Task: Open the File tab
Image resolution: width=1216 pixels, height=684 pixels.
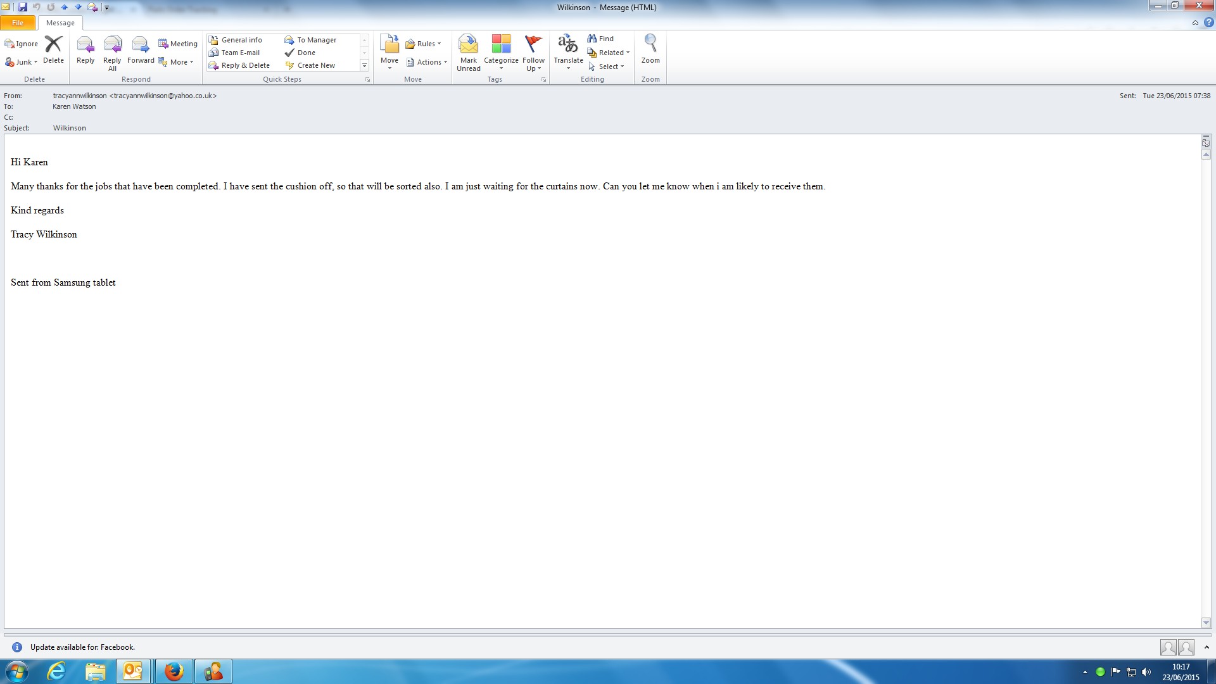Action: tap(18, 23)
